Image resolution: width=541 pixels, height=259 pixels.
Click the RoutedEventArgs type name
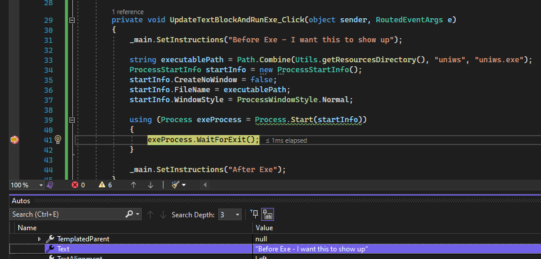tap(409, 19)
